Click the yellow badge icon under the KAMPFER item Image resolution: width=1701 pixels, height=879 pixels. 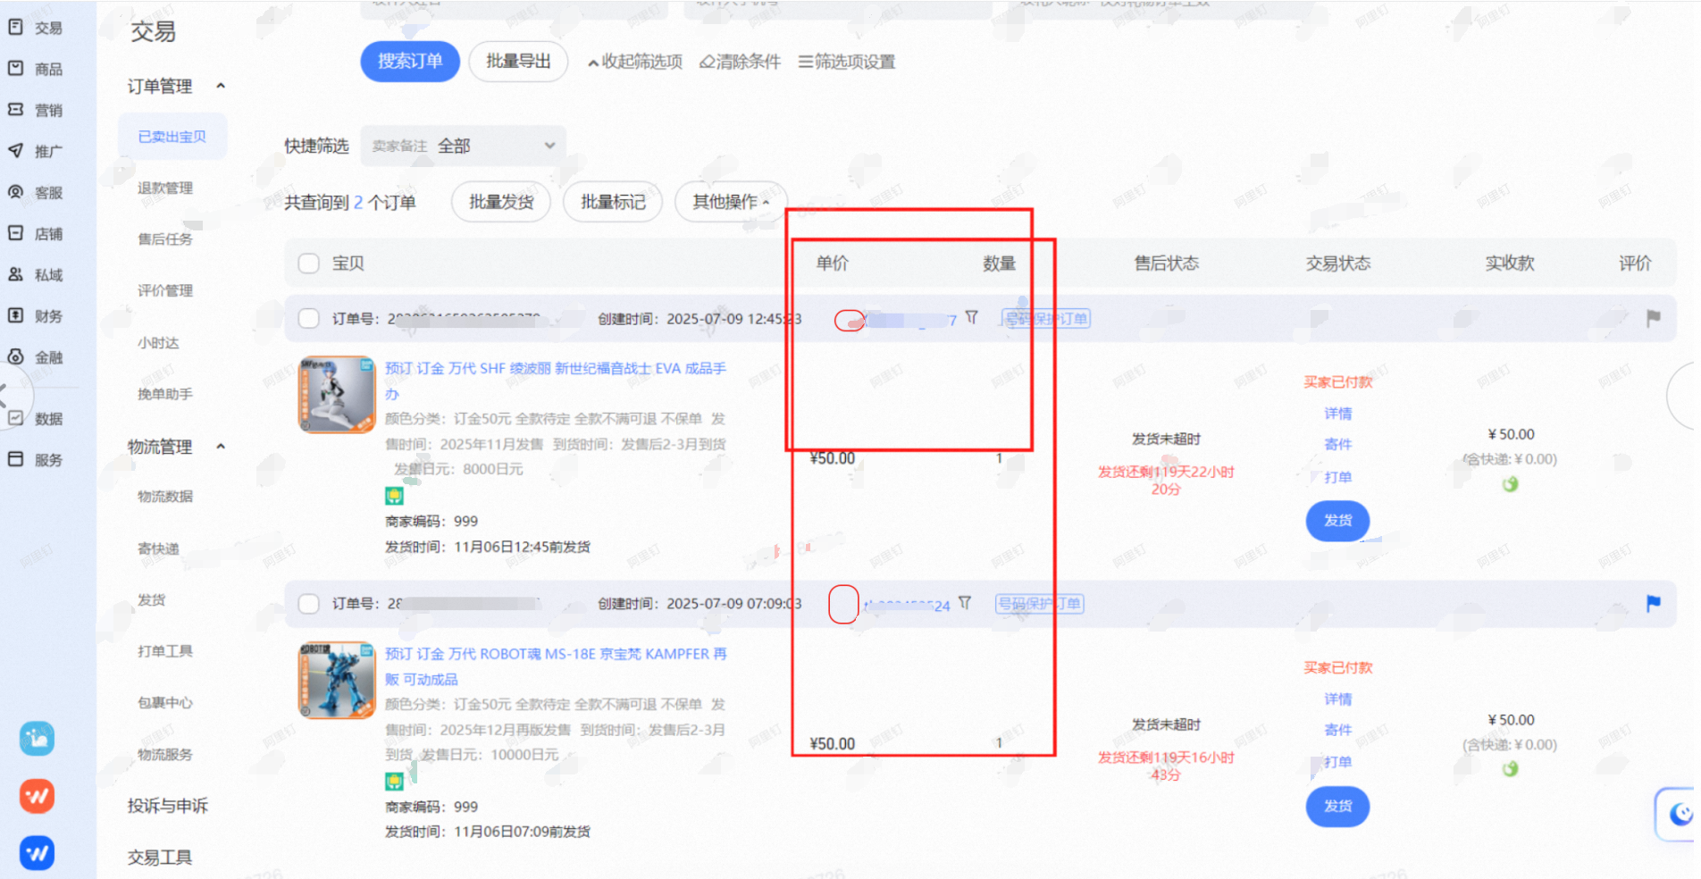[x=394, y=782]
